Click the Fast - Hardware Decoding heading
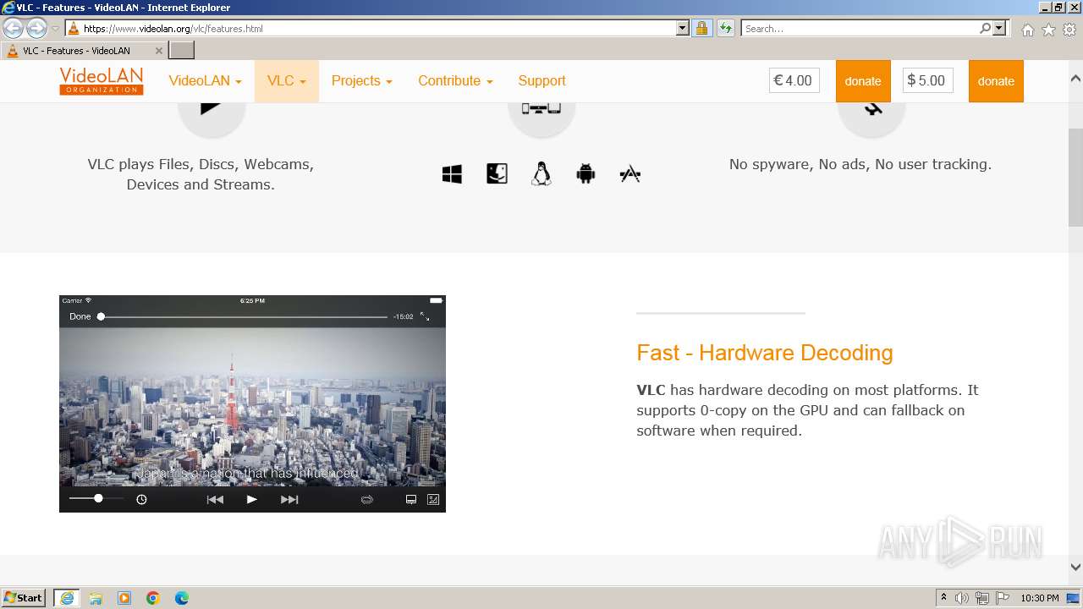1083x609 pixels. coord(765,353)
